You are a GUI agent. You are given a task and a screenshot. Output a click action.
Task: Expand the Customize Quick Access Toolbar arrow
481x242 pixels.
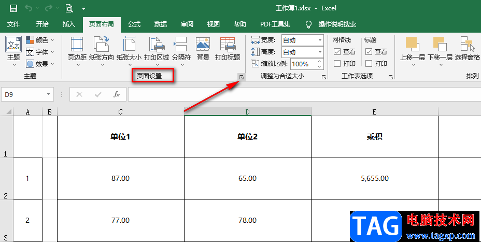(84, 9)
